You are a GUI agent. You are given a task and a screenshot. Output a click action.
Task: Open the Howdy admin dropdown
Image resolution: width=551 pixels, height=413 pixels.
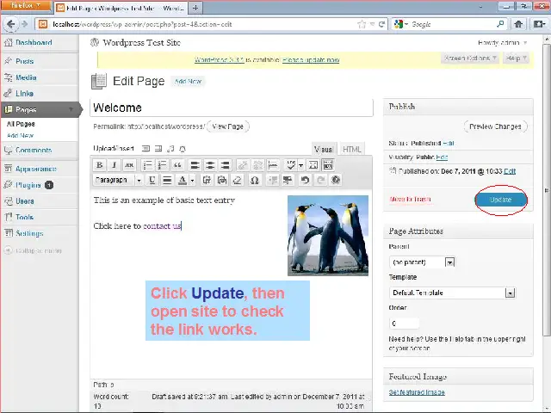[502, 43]
